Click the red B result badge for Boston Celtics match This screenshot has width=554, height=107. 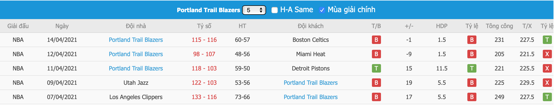click(x=376, y=40)
